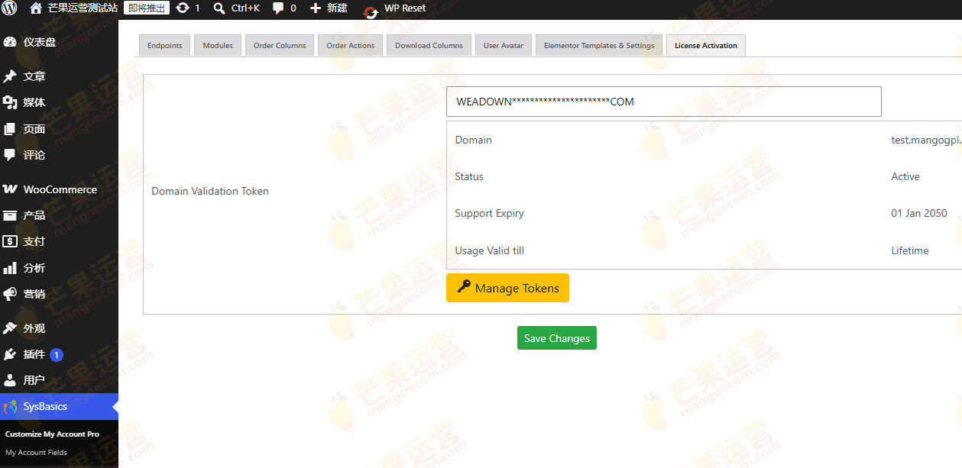
Task: Click the comments bubble icon in admin bar
Action: click(x=278, y=8)
